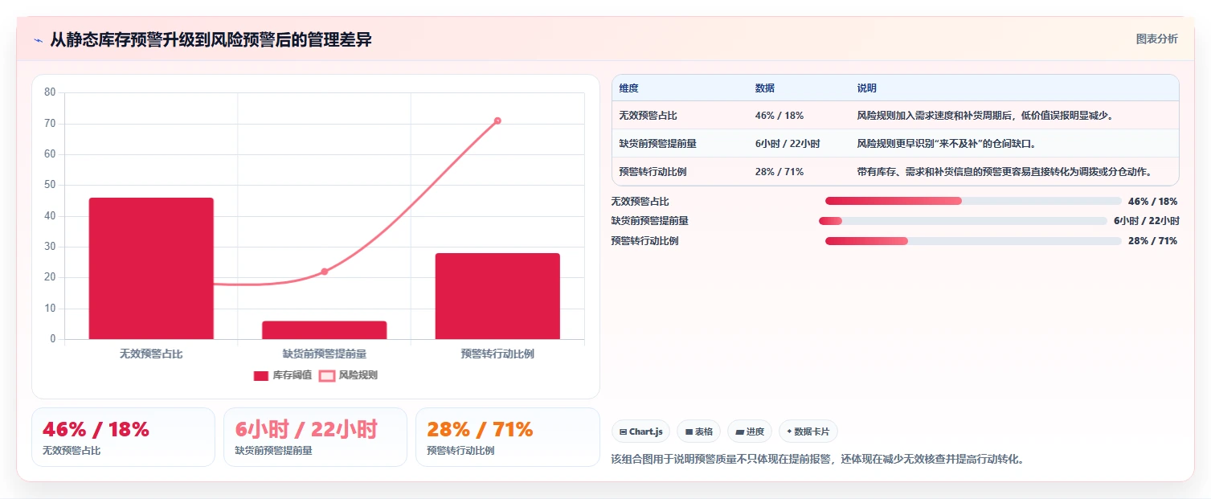Click the description about 低价值误报明显减少
Viewport: 1211px width, 499px height.
coord(984,116)
